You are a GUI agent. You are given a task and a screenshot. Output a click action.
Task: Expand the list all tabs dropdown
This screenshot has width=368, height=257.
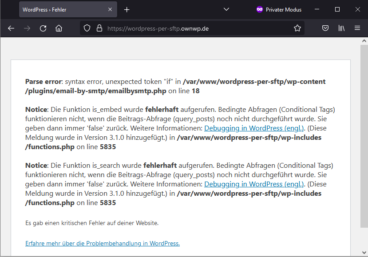click(226, 9)
